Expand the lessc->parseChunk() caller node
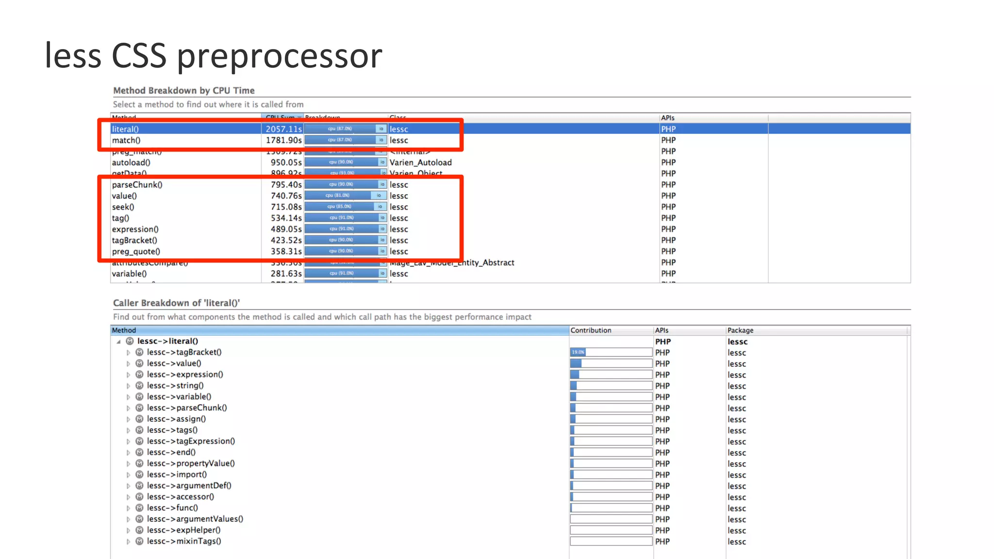 [128, 409]
